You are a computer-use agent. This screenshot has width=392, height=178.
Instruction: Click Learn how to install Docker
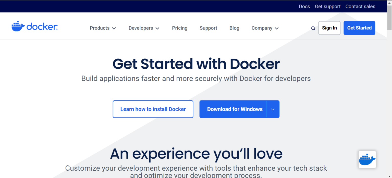(x=153, y=109)
